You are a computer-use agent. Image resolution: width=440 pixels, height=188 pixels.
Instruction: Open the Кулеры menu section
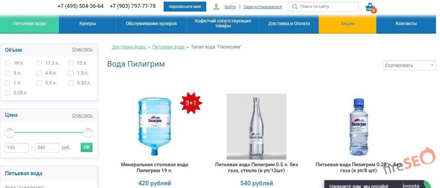(88, 24)
